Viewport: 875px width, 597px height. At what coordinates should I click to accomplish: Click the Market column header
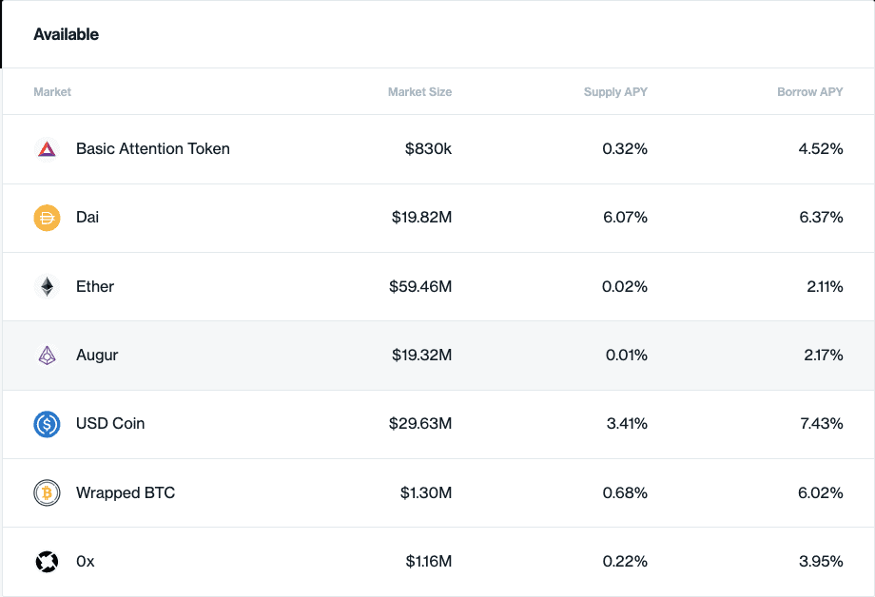click(52, 92)
